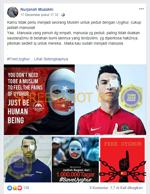The width and height of the screenshot is (150, 194).
Task: Open the Just Be Human Being image
Action: click(39, 100)
